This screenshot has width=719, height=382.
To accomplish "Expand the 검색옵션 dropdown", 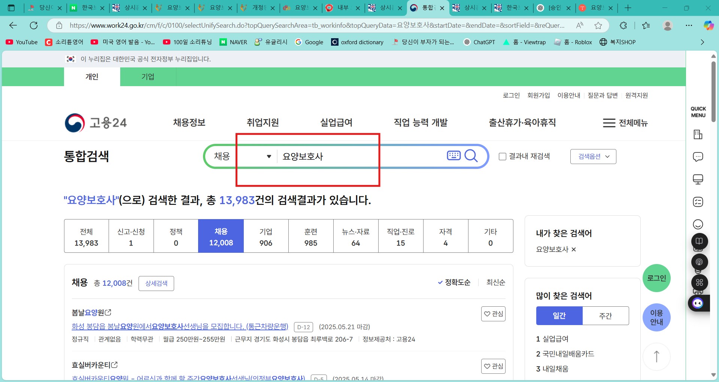I will (x=593, y=156).
